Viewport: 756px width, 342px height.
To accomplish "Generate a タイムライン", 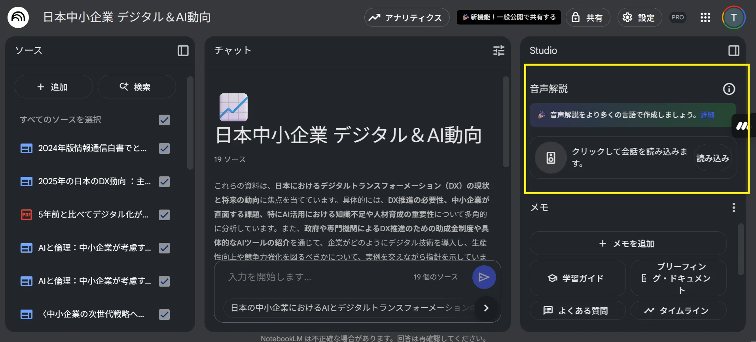I will click(x=678, y=310).
